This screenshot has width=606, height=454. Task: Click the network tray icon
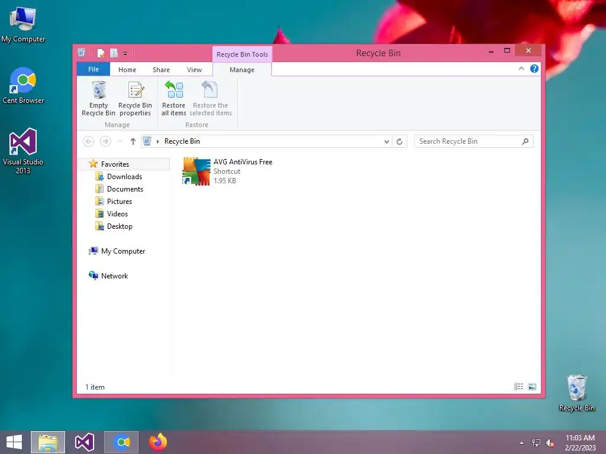click(x=536, y=443)
